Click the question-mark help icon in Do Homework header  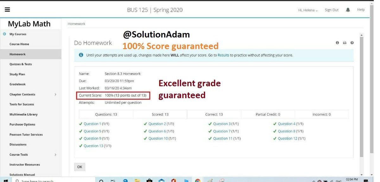(x=352, y=43)
